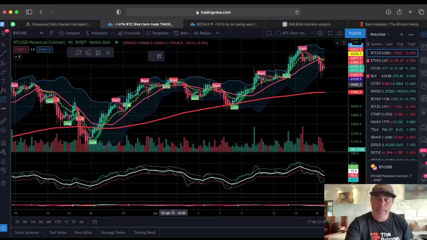The height and width of the screenshot is (240, 427).
Task: Open watchlist three-dots options menu
Action: point(411,34)
